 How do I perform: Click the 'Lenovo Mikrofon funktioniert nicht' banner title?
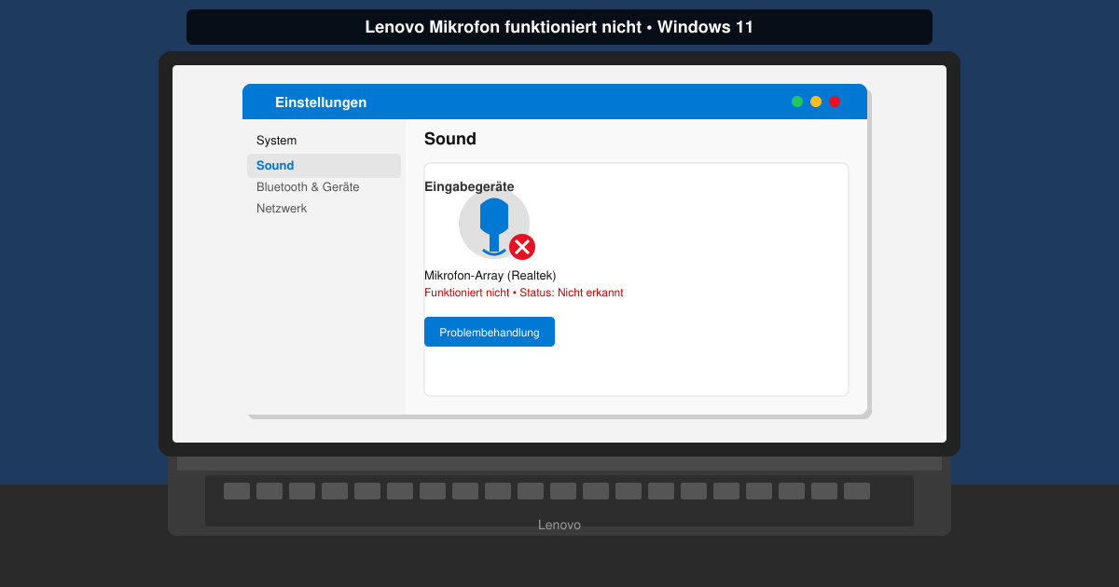(x=559, y=27)
